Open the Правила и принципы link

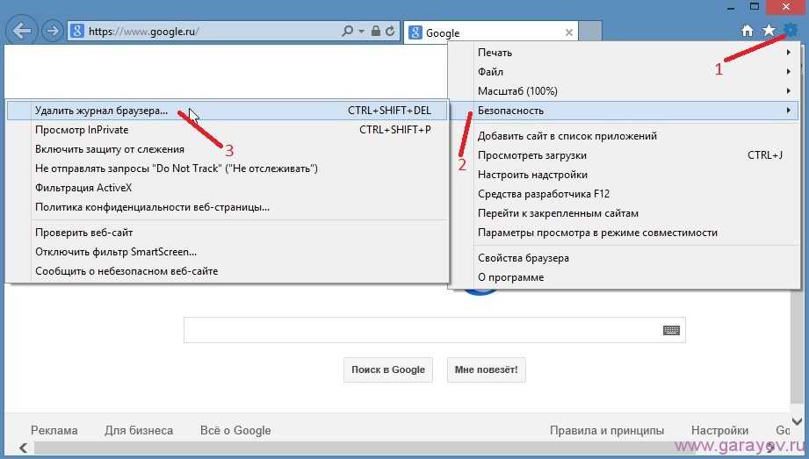pyautogui.click(x=607, y=430)
